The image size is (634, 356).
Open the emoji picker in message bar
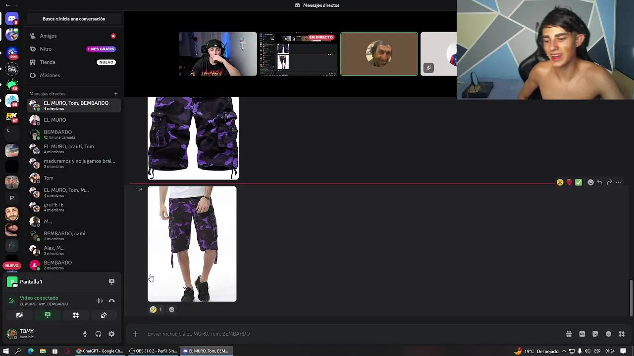pos(609,334)
